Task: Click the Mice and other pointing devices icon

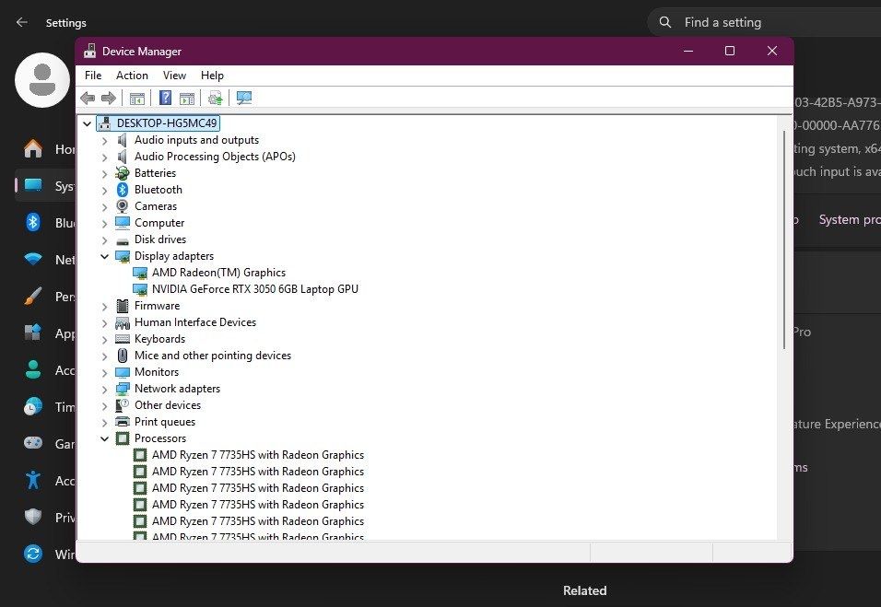Action: (122, 356)
